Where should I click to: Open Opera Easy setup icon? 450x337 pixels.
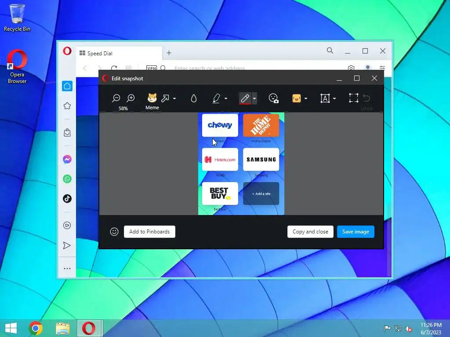click(382, 68)
